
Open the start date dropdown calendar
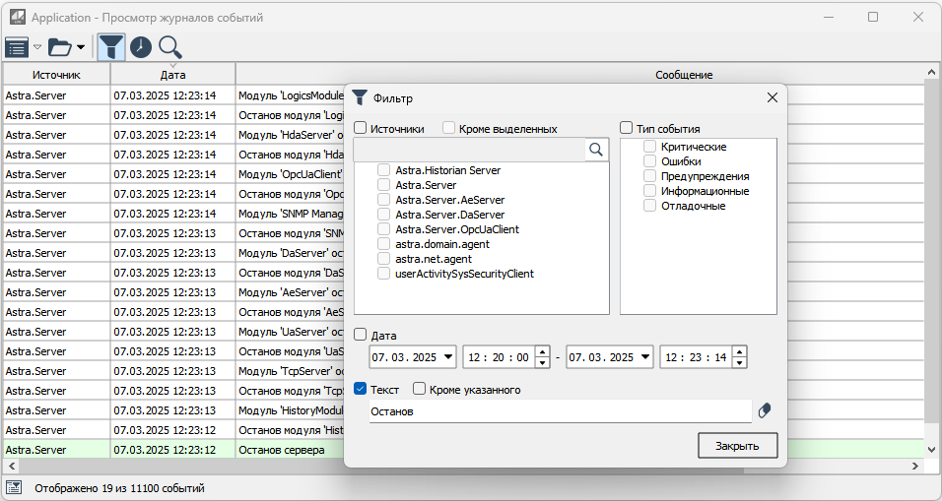(449, 357)
